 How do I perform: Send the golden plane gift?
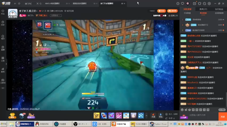click(x=96, y=115)
